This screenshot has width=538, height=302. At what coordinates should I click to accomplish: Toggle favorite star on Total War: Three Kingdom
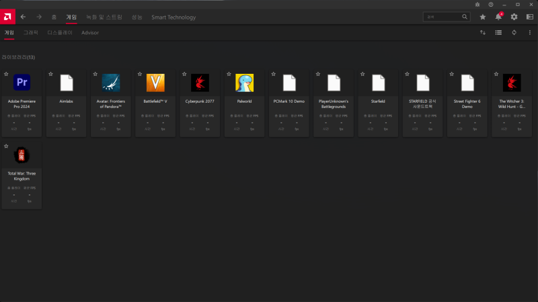tap(6, 146)
